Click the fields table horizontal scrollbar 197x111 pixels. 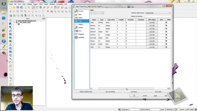coord(126,88)
